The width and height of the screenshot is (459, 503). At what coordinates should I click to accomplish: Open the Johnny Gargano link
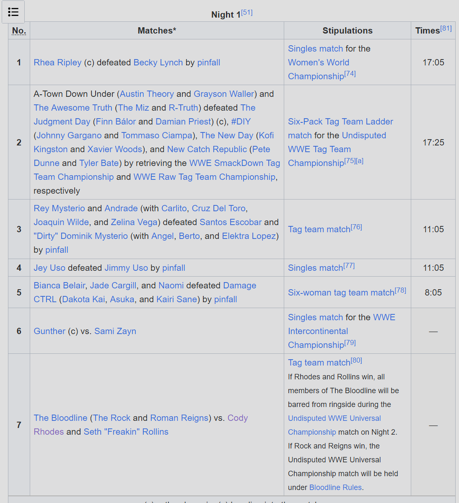pos(69,135)
